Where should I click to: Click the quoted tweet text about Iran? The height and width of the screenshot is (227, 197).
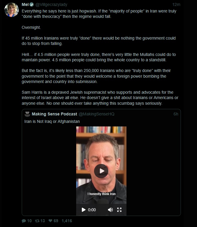coord(52,121)
